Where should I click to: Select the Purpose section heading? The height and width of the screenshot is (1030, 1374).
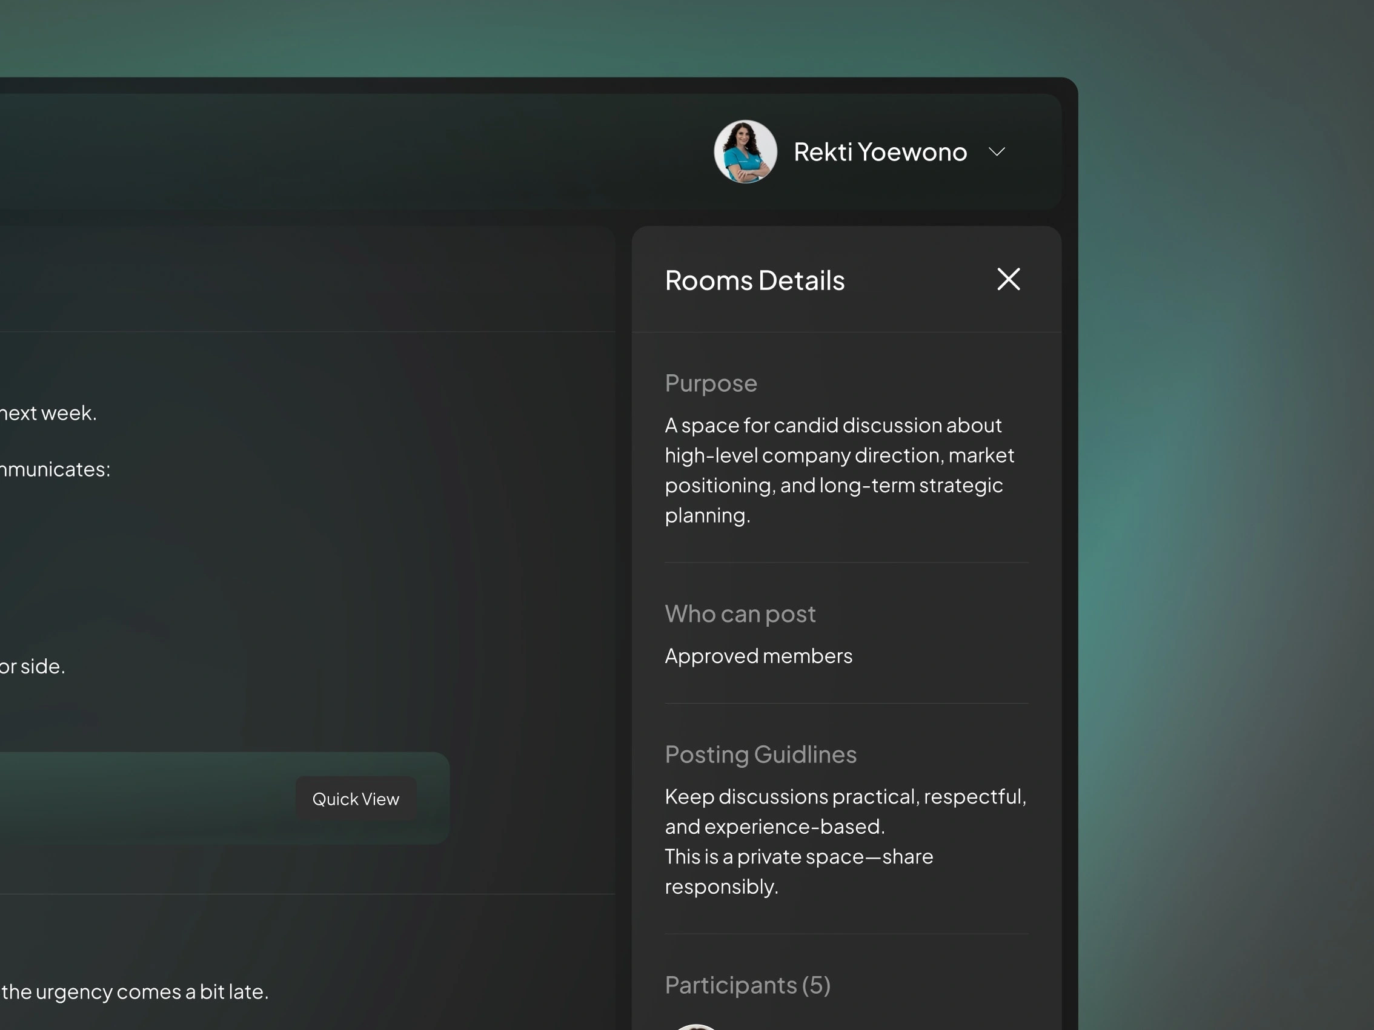tap(711, 383)
